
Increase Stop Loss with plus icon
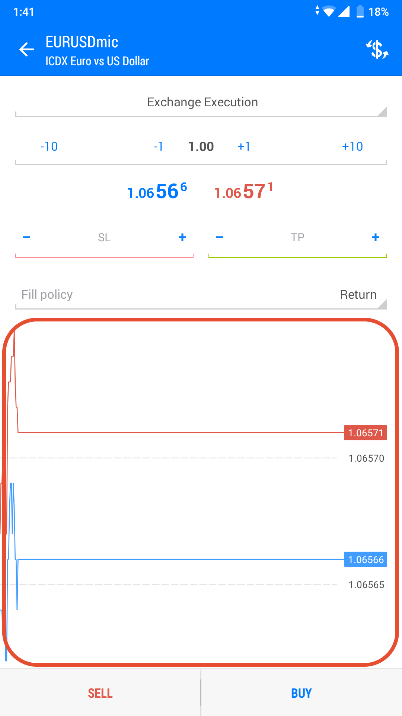[182, 237]
